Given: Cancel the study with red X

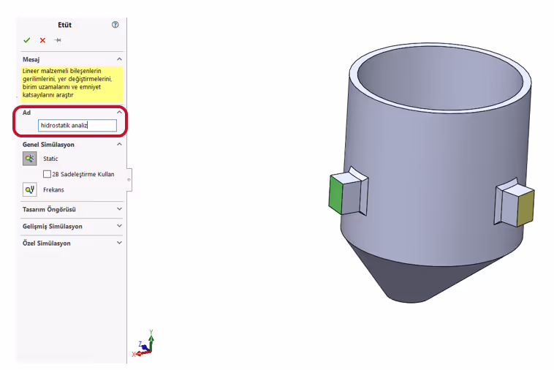Looking at the screenshot, I should [x=42, y=40].
